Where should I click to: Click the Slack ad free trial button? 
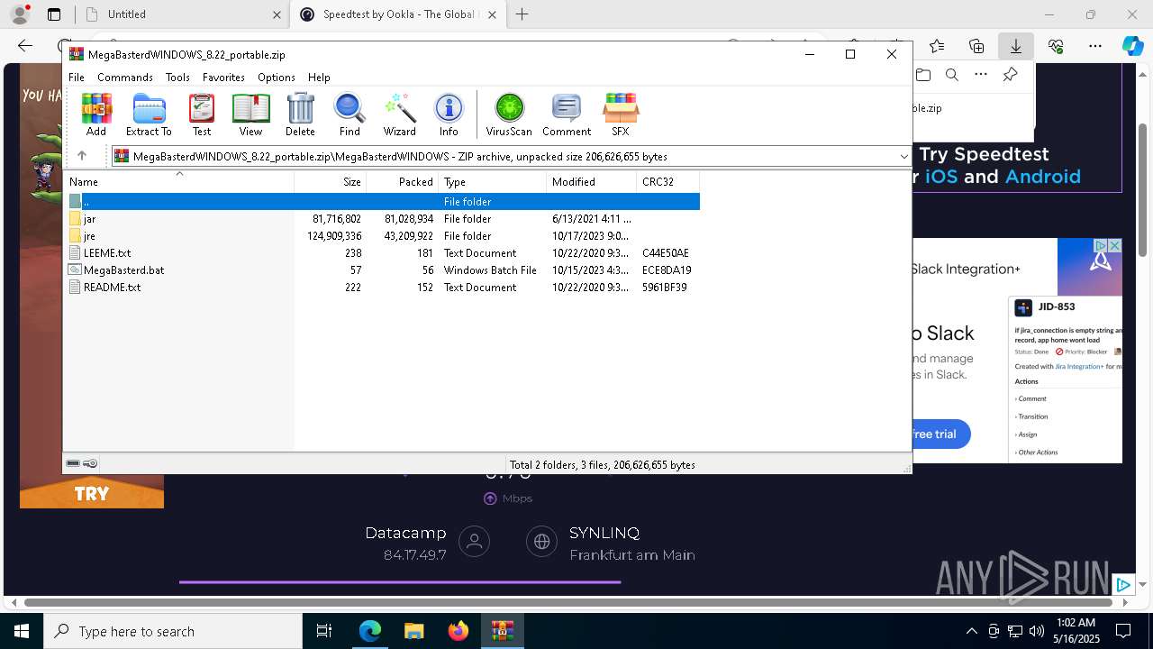point(940,434)
